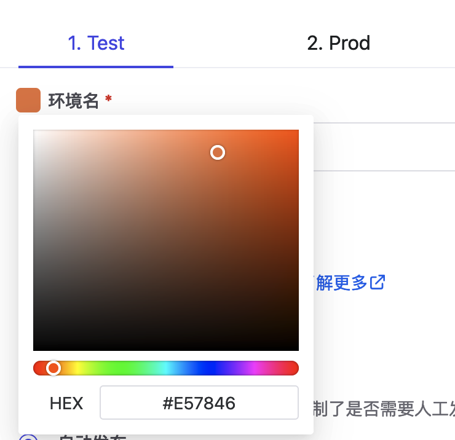The width and height of the screenshot is (455, 440).
Task: Open the 了解更多 link
Action: click(342, 282)
